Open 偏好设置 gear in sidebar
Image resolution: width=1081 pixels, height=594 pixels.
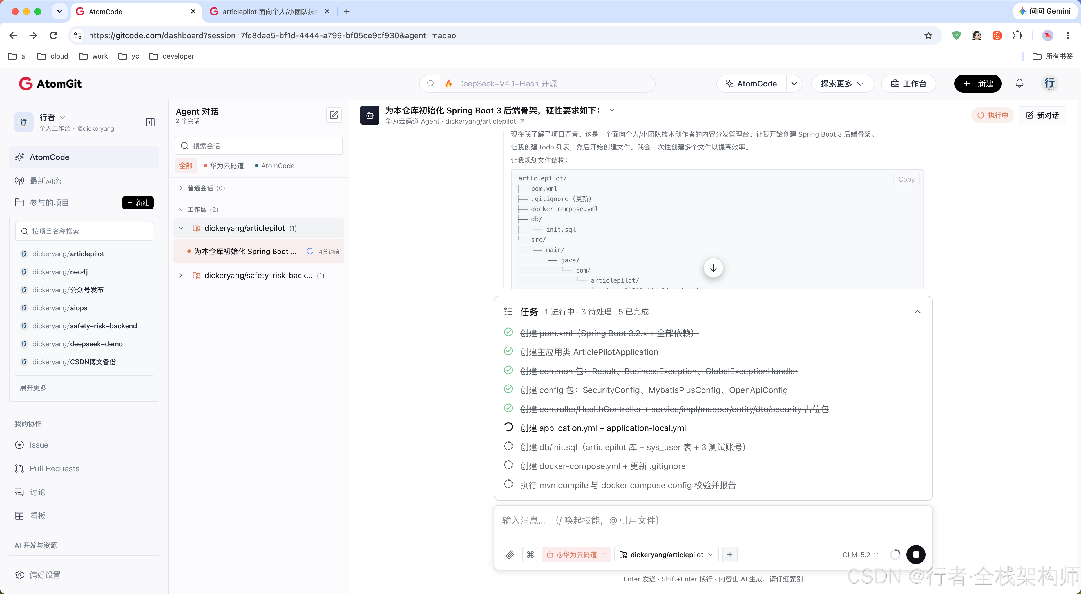pos(38,575)
